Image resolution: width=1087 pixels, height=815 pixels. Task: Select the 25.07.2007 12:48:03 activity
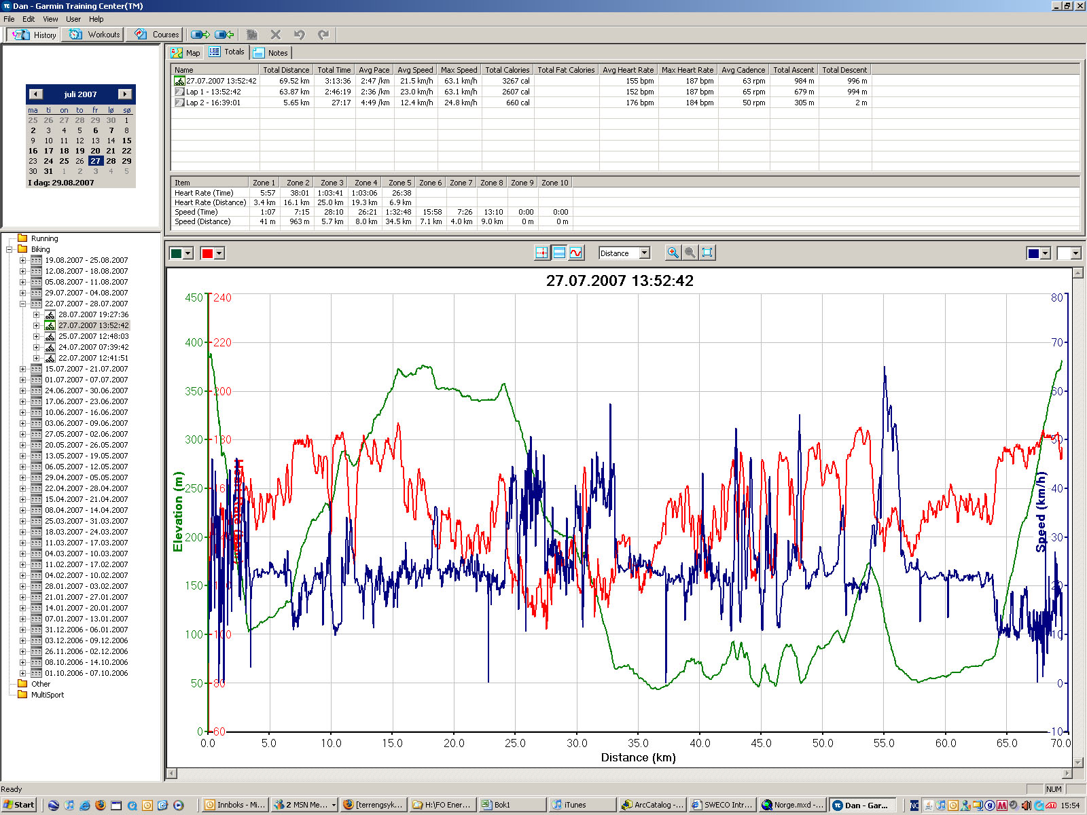click(x=93, y=336)
